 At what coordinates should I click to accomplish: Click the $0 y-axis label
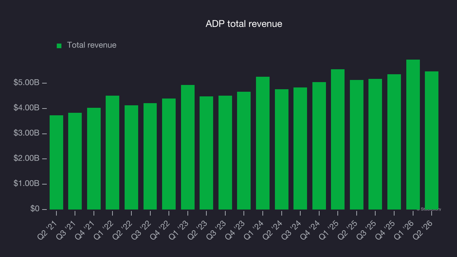(x=35, y=209)
